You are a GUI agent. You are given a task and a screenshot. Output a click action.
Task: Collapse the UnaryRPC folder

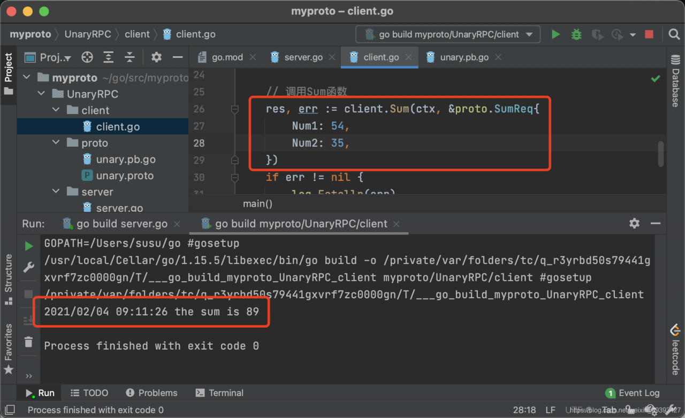[42, 94]
